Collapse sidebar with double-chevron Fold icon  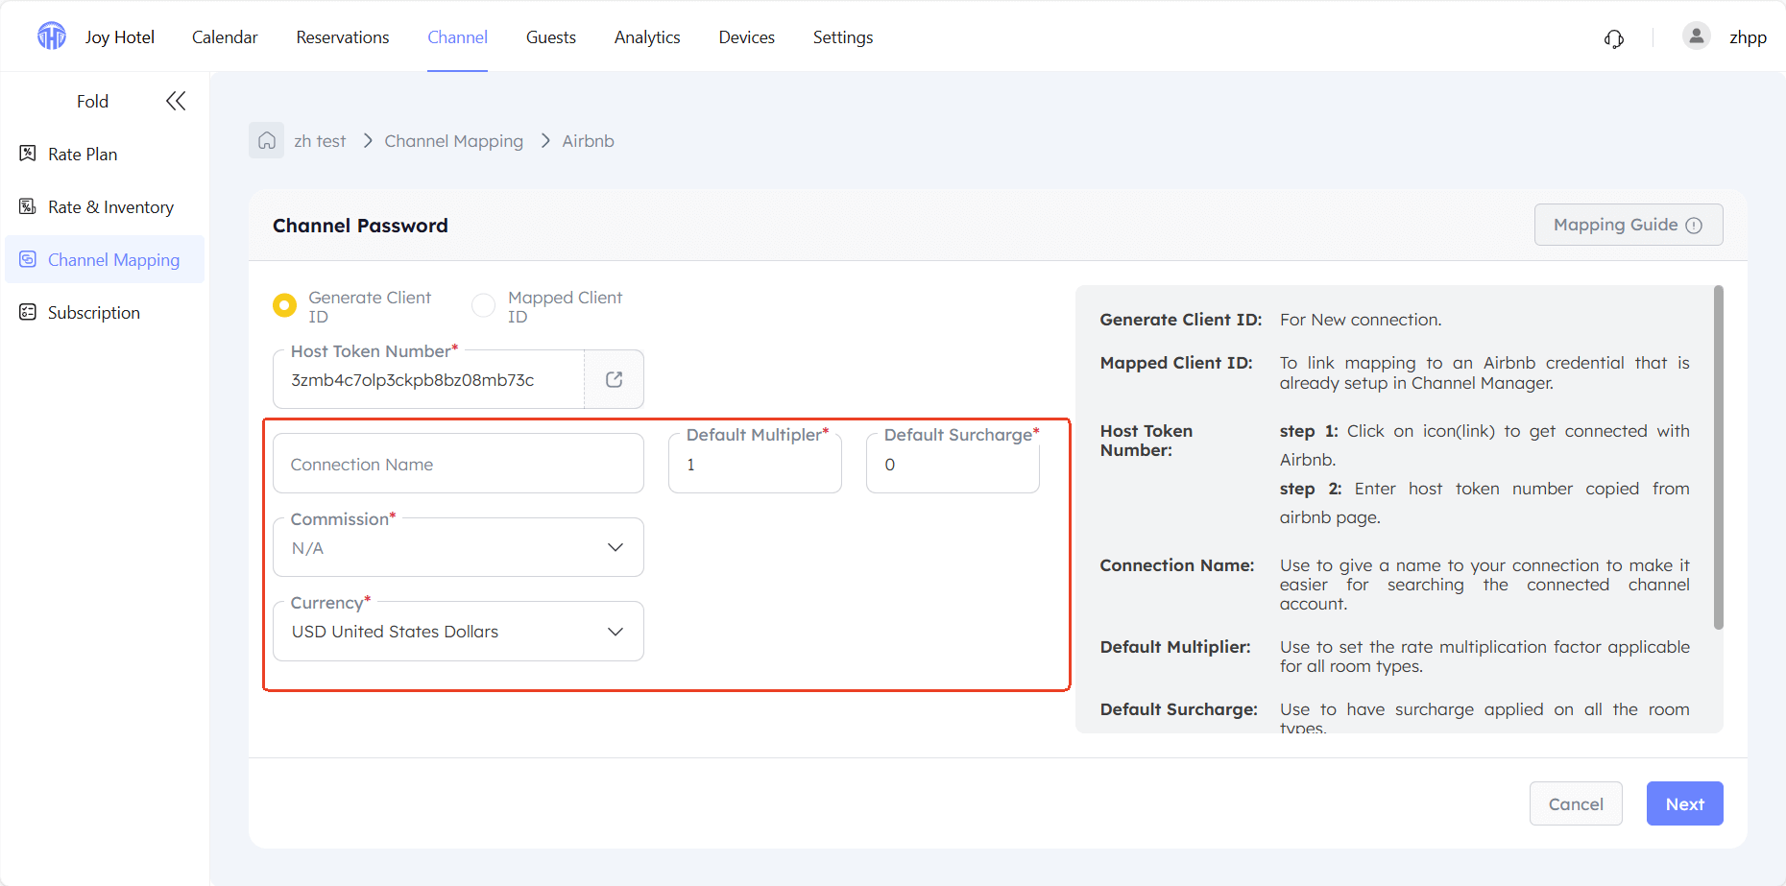(176, 101)
